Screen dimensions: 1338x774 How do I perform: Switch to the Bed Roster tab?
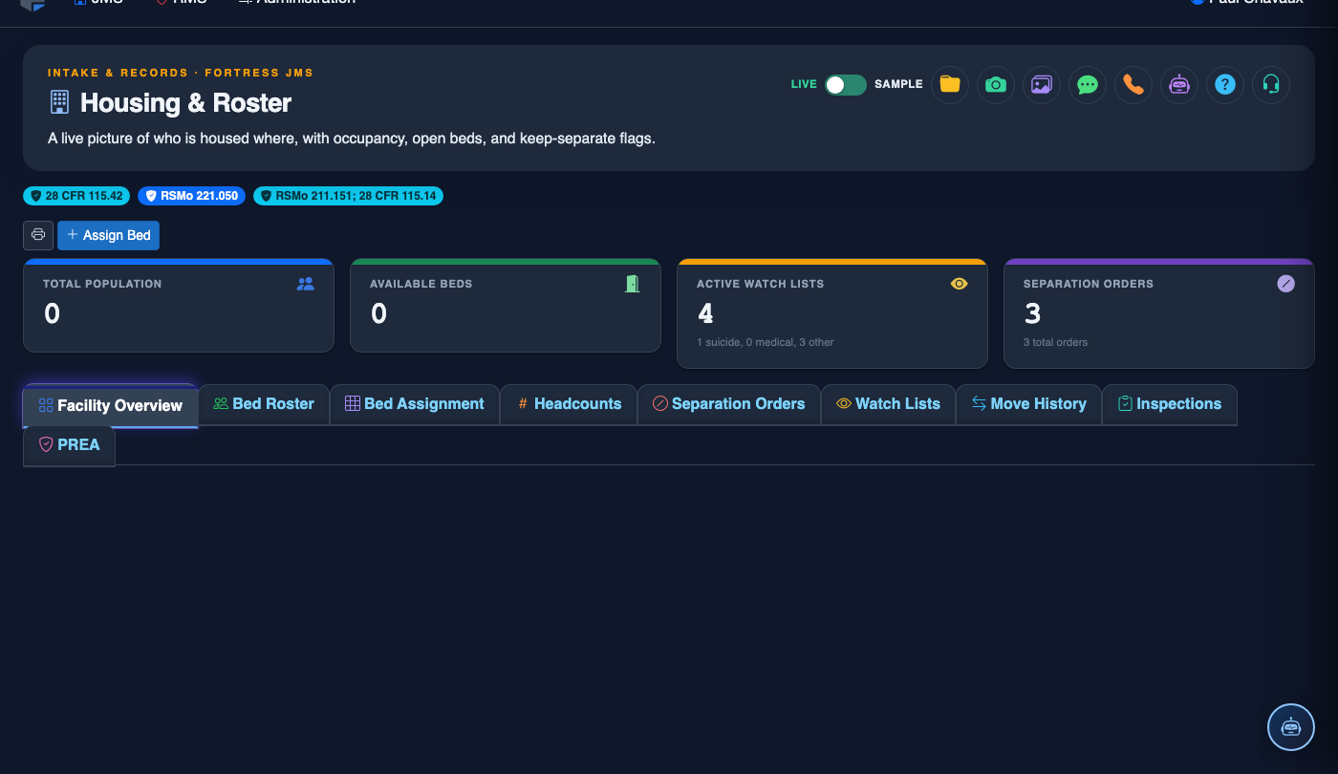coord(264,404)
